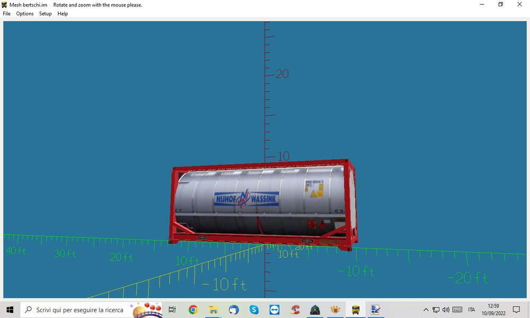Open TeamViewer from the taskbar
530x318 pixels.
(x=274, y=310)
